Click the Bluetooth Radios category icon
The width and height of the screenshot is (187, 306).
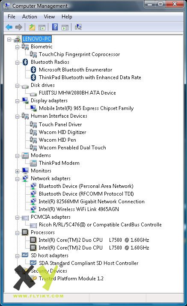pos(25,62)
